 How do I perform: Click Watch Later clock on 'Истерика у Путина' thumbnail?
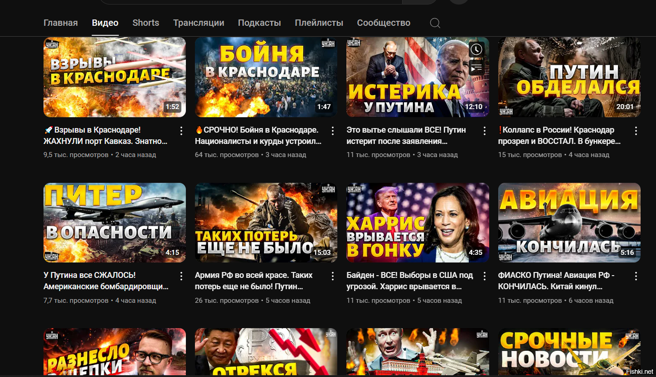pyautogui.click(x=476, y=49)
